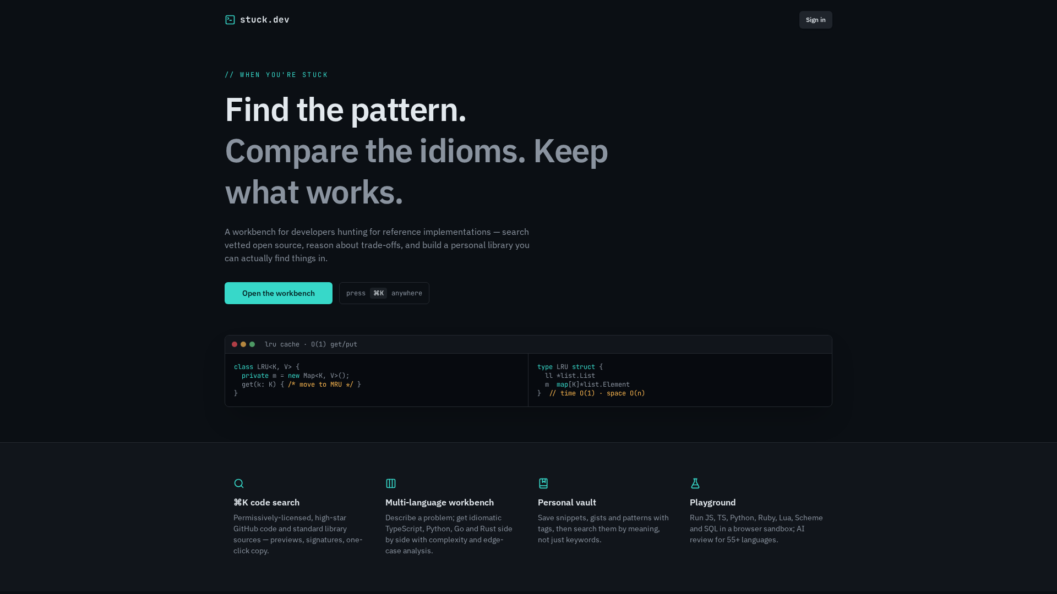Click the magnifier icon above ⌘K code search
This screenshot has height=594, width=1057.
tap(239, 483)
